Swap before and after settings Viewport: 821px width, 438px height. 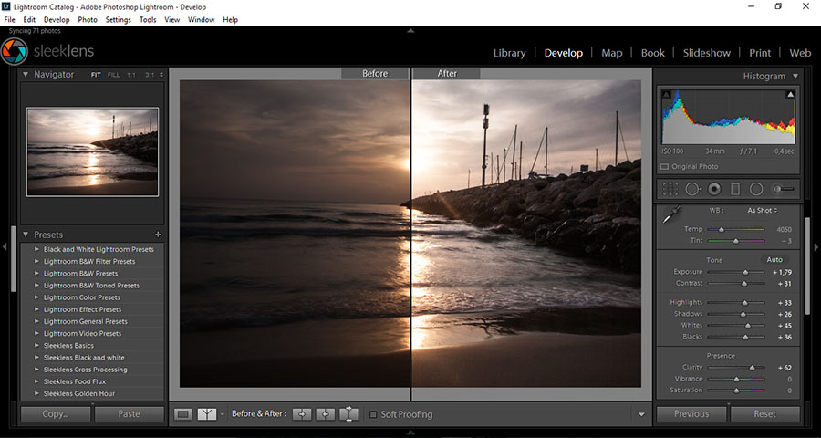tap(349, 414)
